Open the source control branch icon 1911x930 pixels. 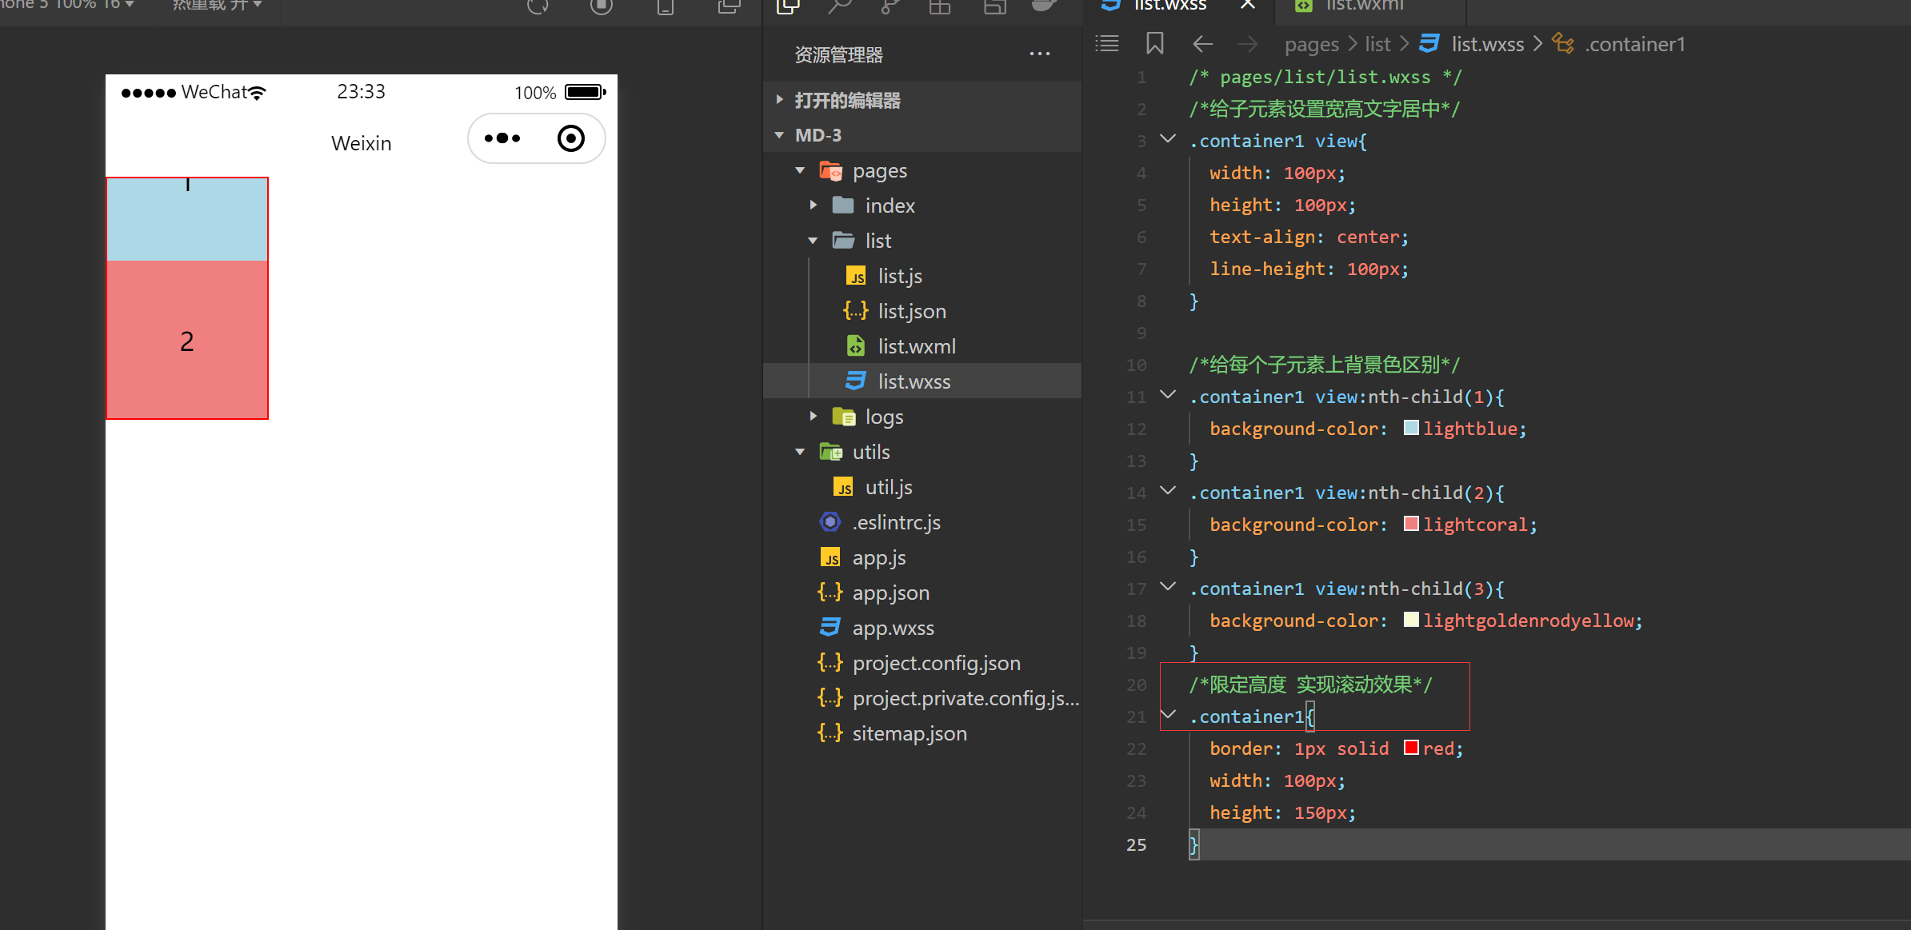(x=890, y=6)
